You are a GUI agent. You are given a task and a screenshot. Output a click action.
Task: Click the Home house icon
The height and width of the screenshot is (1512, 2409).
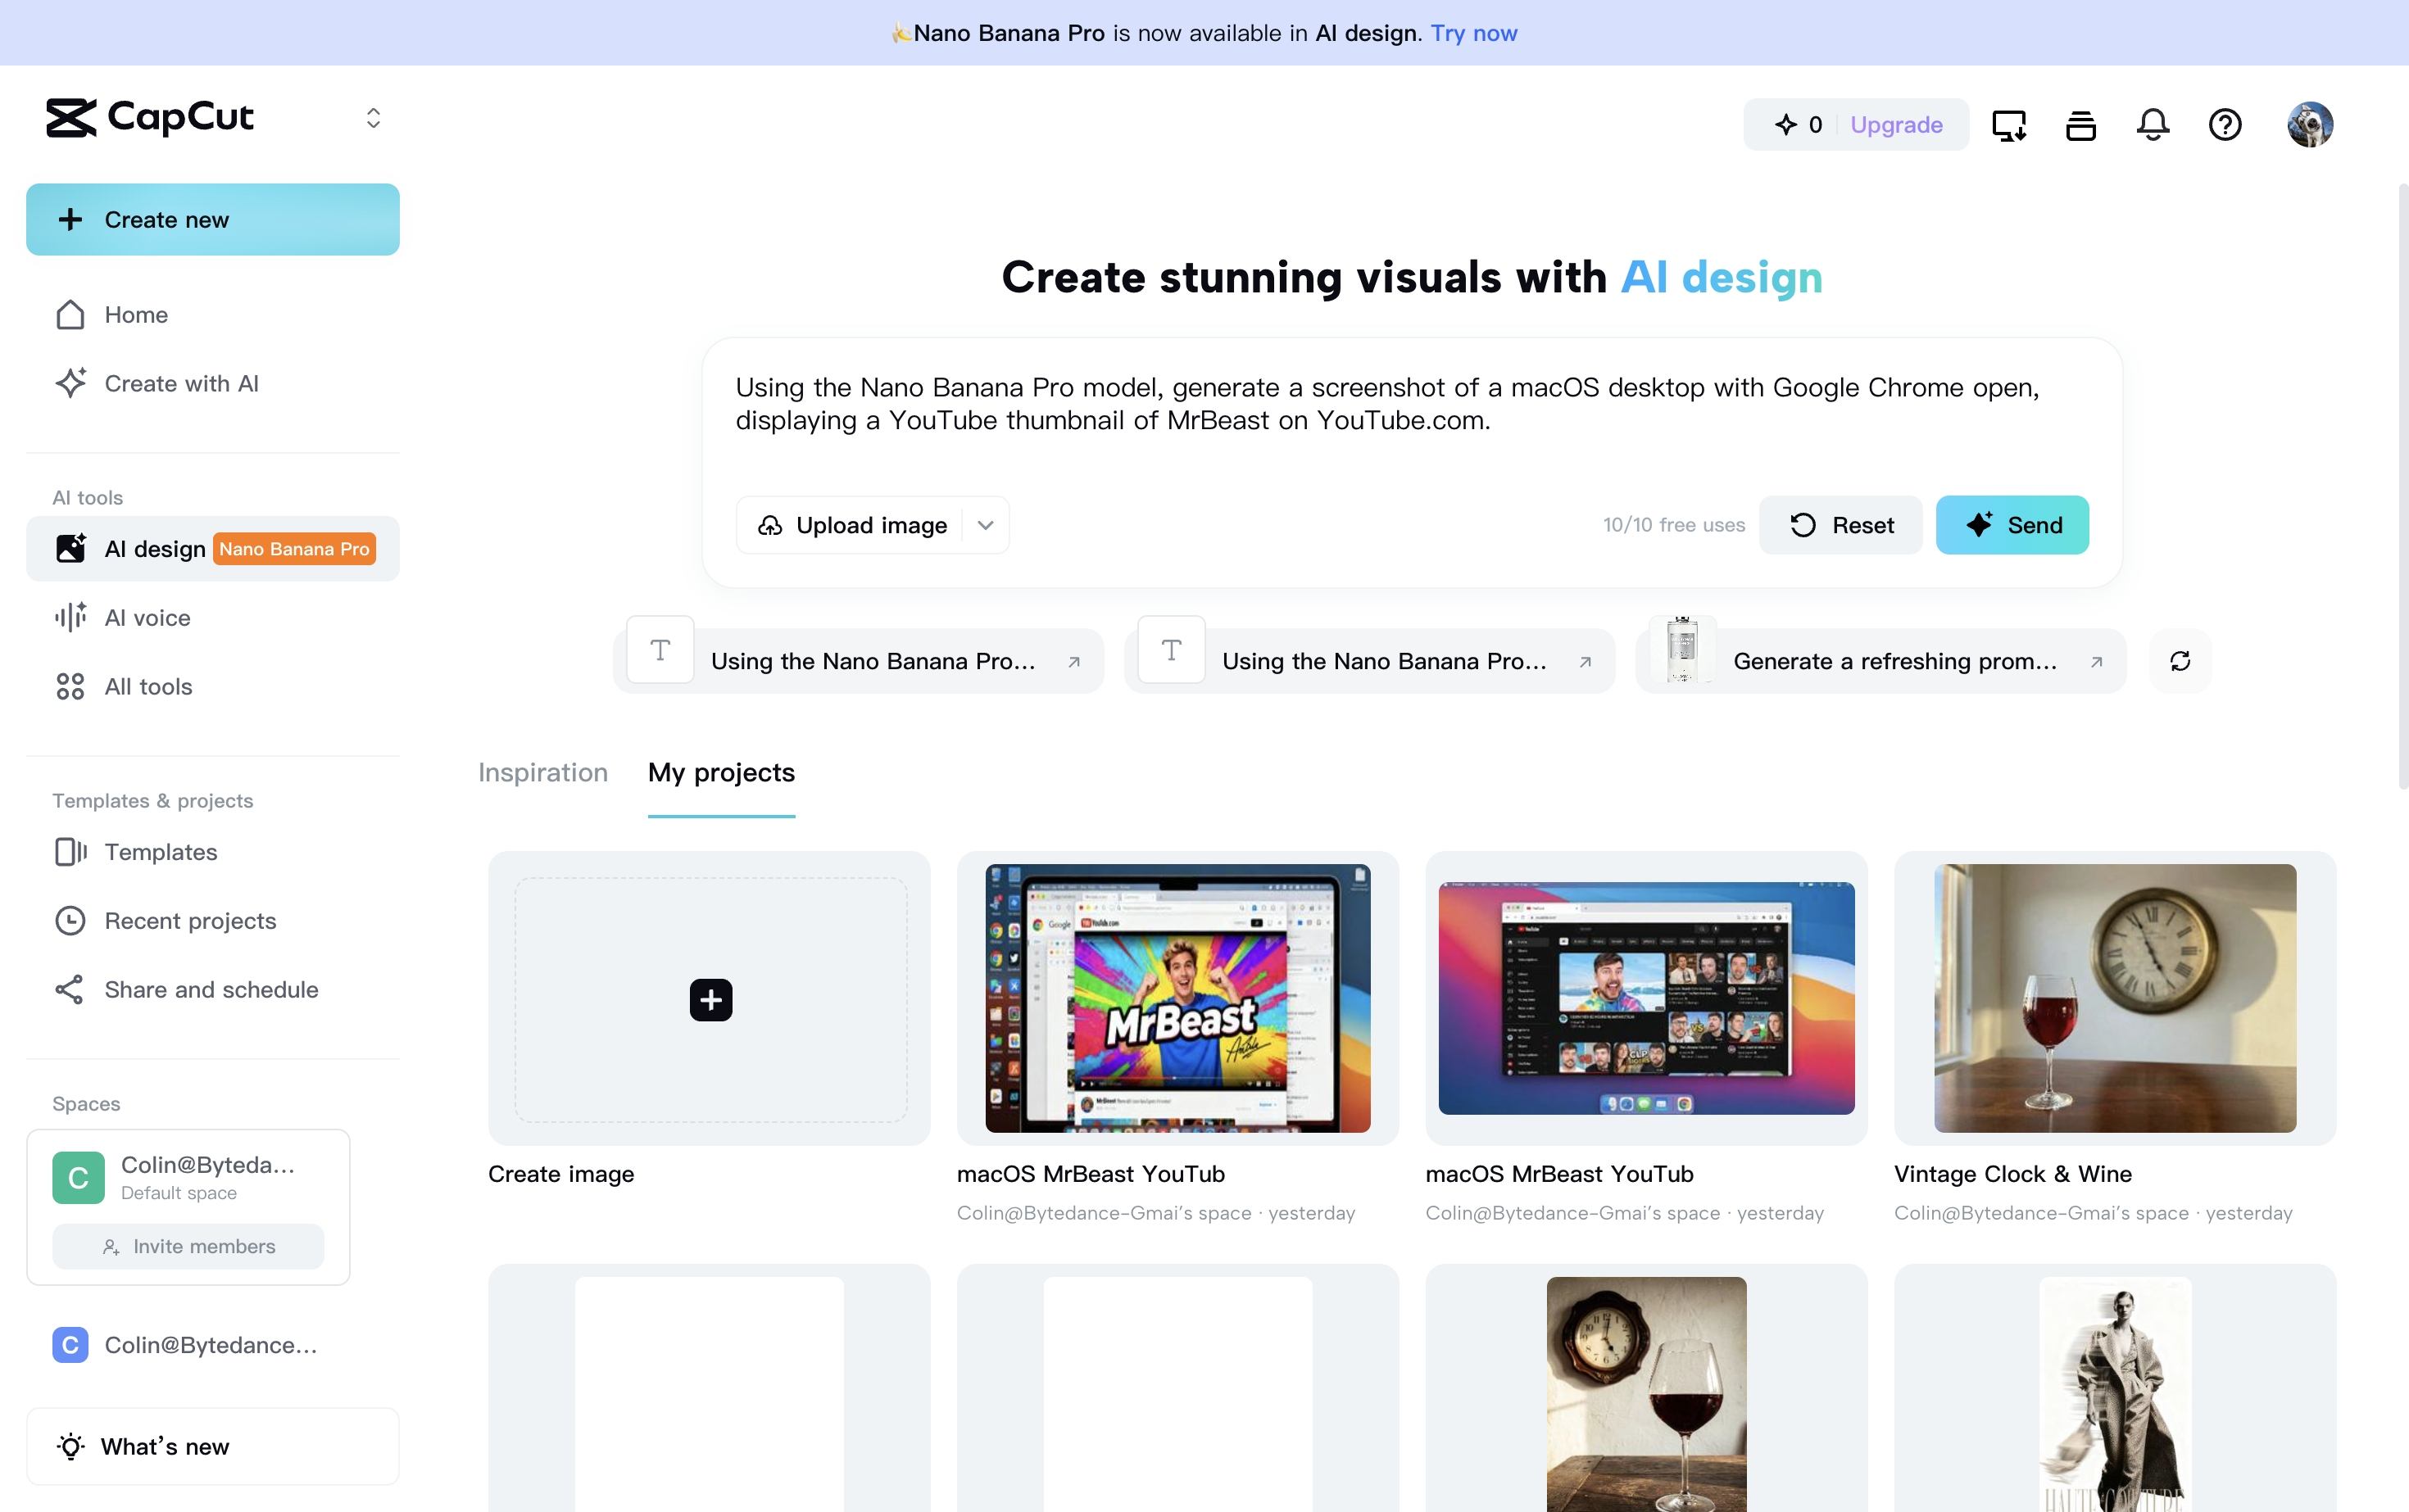click(x=70, y=315)
